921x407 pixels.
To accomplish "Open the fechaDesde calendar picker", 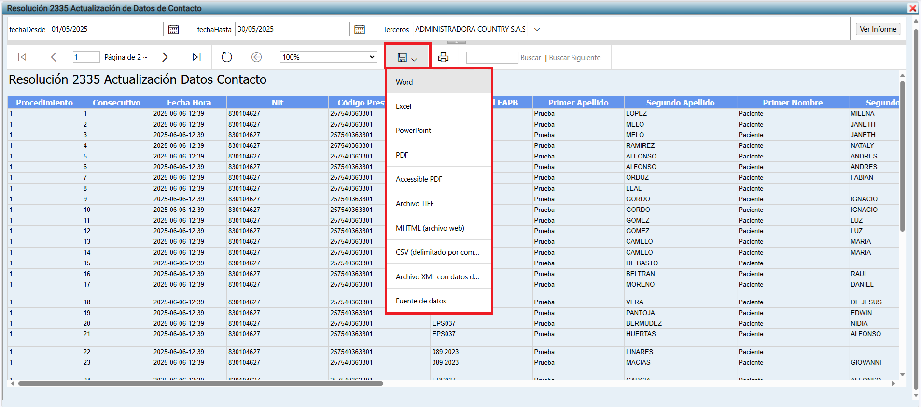I will tap(173, 29).
